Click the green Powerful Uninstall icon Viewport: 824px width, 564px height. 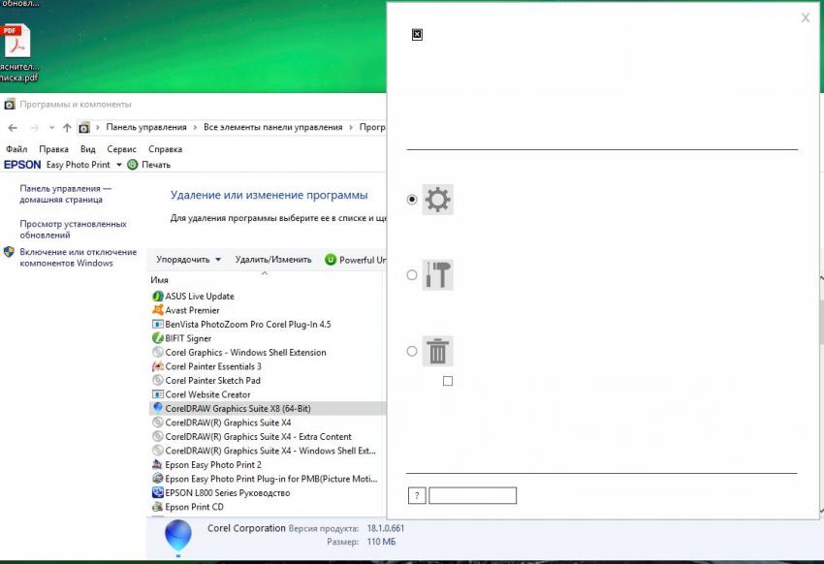coord(331,260)
